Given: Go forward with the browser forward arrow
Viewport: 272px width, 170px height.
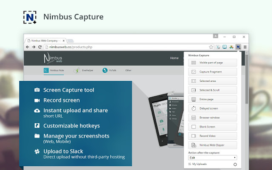Looking at the screenshot, I should 33,47.
